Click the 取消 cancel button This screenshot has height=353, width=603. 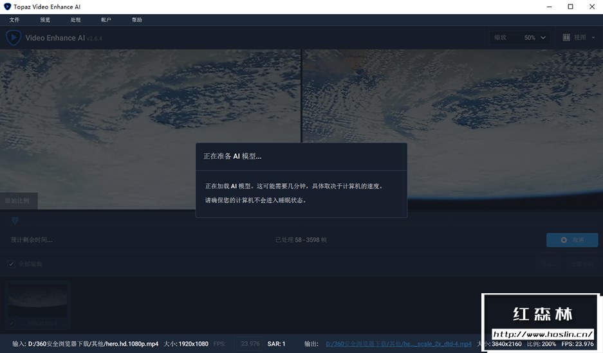coord(572,240)
